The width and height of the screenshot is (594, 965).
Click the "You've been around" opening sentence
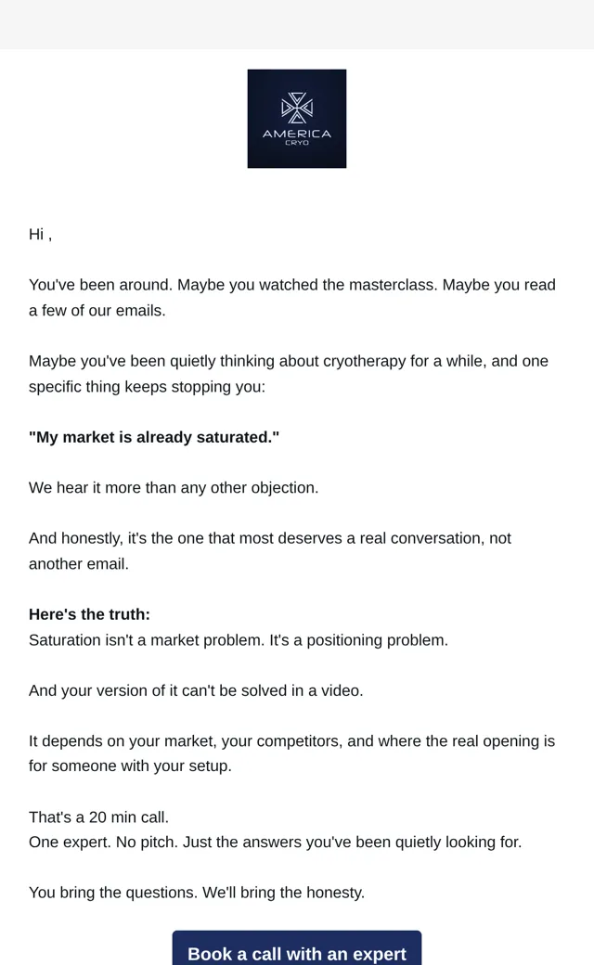pos(101,285)
